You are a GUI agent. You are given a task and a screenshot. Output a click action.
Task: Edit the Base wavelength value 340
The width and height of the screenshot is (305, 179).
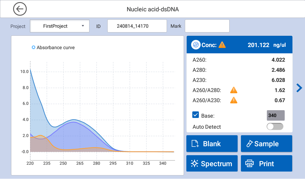click(275, 115)
